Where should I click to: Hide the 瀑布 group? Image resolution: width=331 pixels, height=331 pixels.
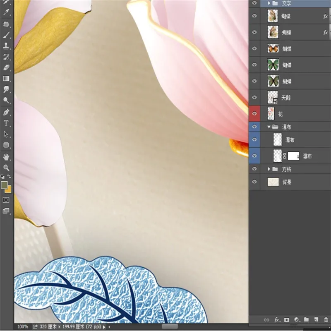(254, 127)
